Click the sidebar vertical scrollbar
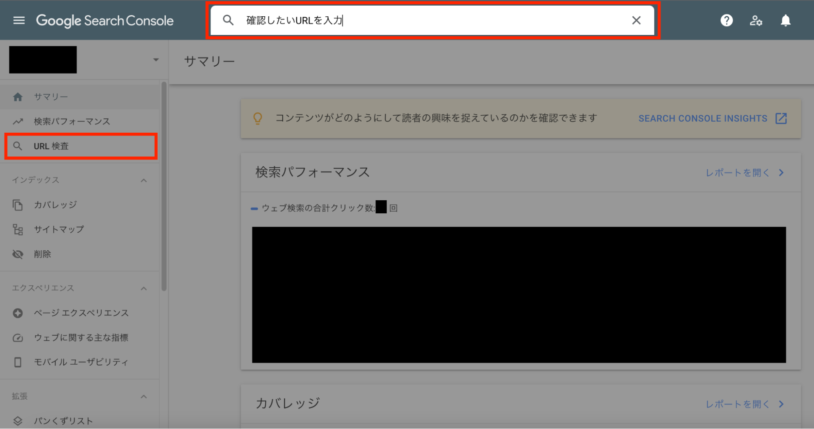The image size is (814, 429). [x=164, y=186]
